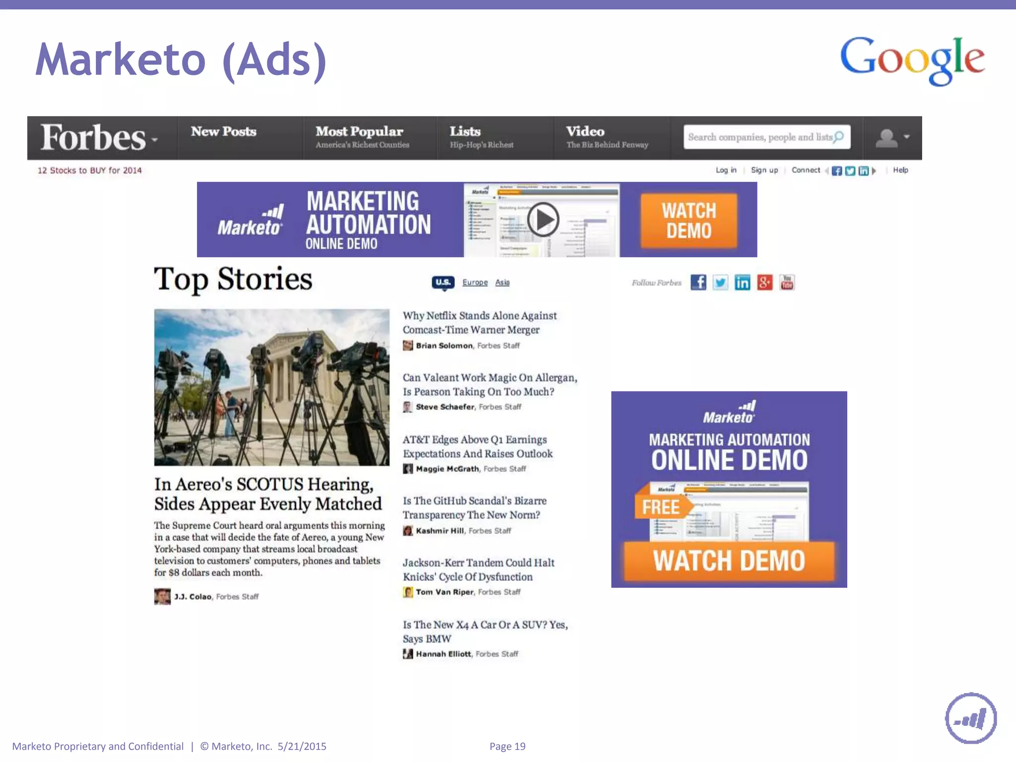Viewport: 1016px width, 762px height.
Task: Click the Sign up link
Action: pos(764,170)
